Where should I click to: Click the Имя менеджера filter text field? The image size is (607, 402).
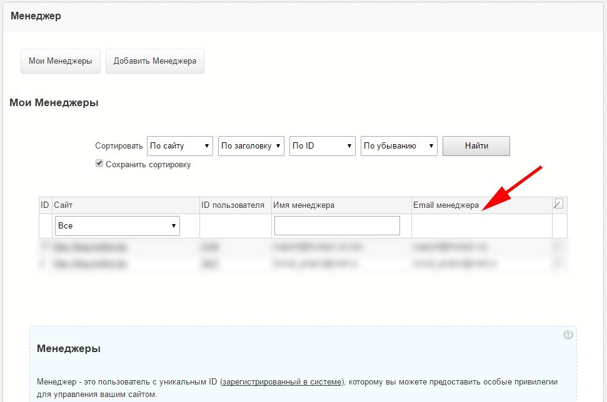(x=337, y=226)
